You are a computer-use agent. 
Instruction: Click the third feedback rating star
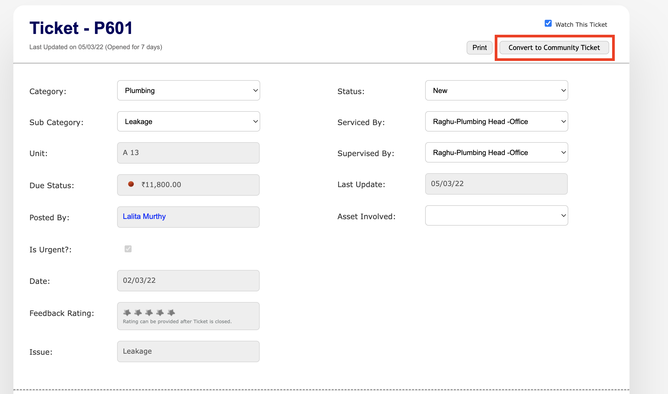[x=149, y=312]
